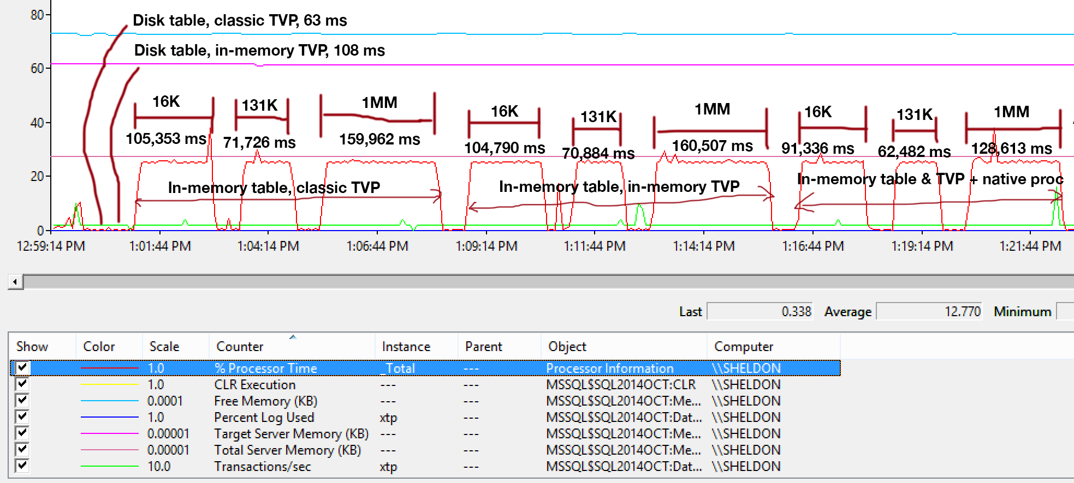Click the Average value field
The height and width of the screenshot is (483, 1074).
pos(928,312)
